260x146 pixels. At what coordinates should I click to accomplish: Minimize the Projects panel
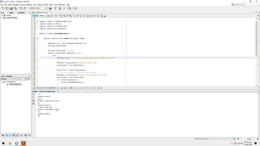click(x=30, y=13)
